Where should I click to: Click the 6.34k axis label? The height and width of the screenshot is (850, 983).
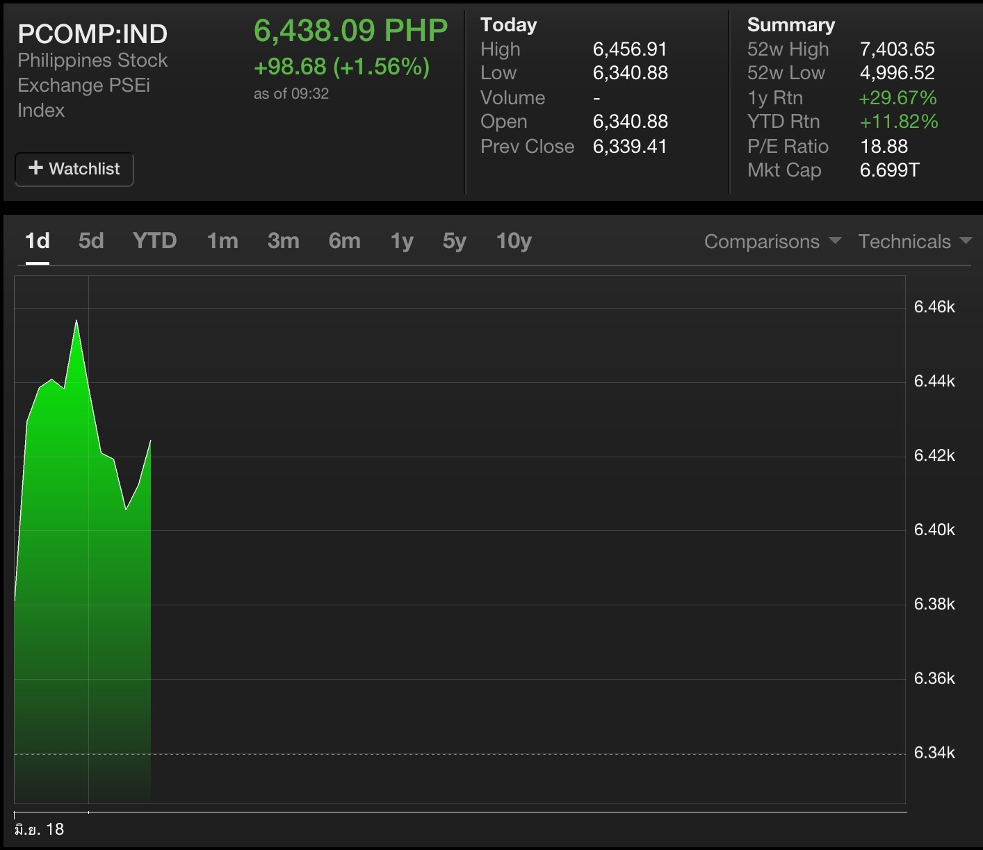(934, 753)
